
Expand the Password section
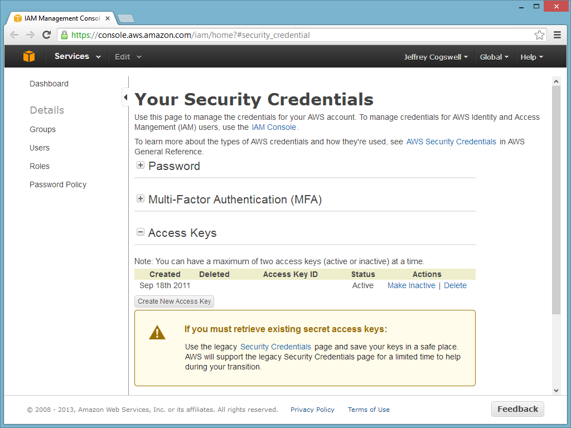[141, 166]
